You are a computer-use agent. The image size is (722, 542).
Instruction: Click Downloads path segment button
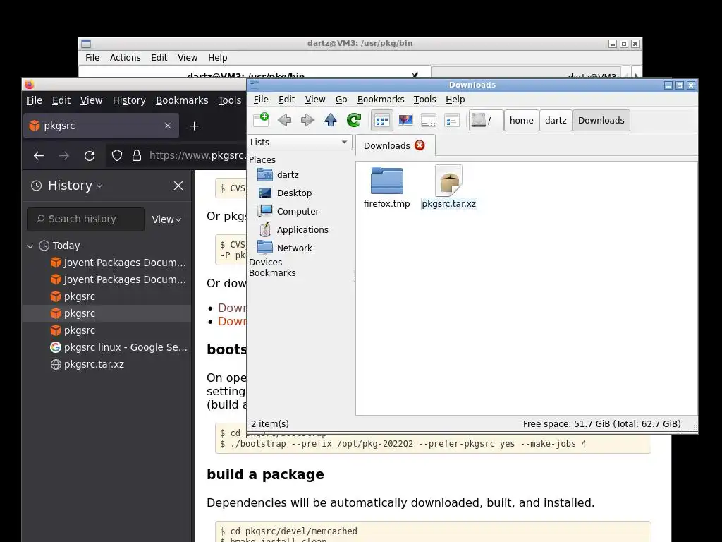[x=601, y=120]
